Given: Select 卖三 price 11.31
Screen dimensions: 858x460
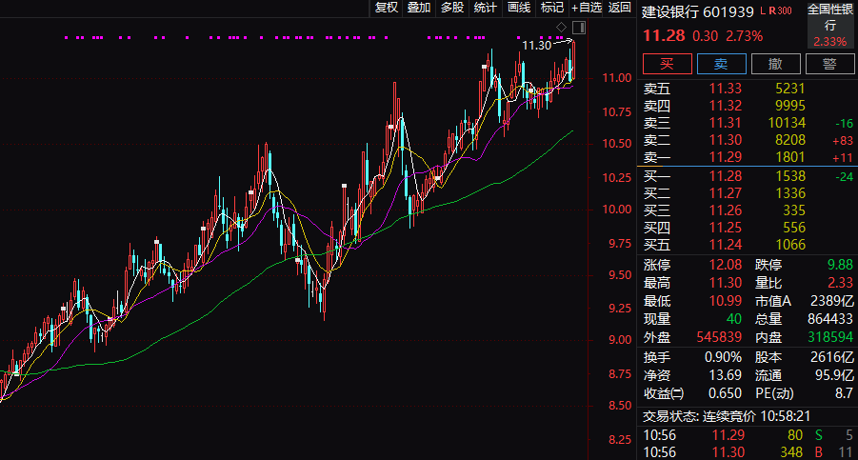Looking at the screenshot, I should point(726,123).
